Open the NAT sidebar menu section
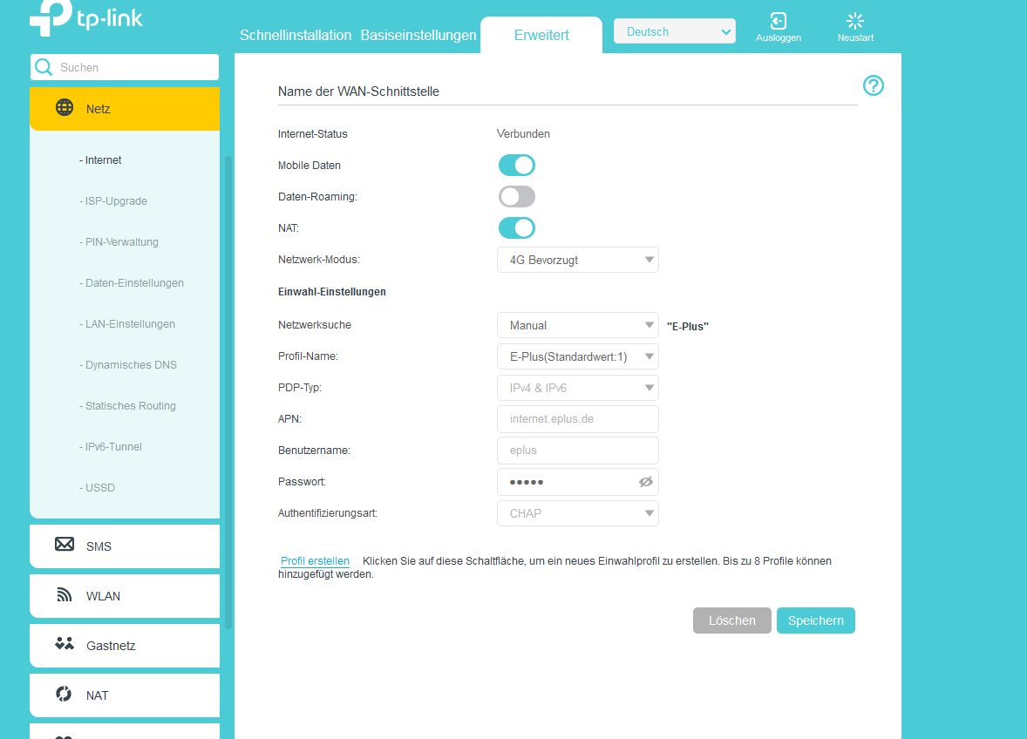Viewport: 1027px width, 739px height. pyautogui.click(x=125, y=695)
